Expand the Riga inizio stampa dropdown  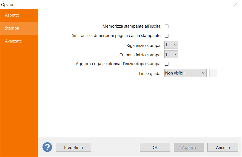[x=171, y=45]
